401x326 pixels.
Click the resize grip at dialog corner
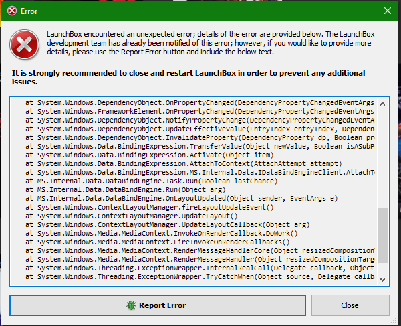394,321
